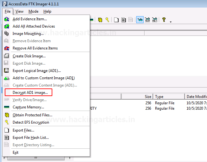
Task: Open the View menu
Action: (19, 11)
